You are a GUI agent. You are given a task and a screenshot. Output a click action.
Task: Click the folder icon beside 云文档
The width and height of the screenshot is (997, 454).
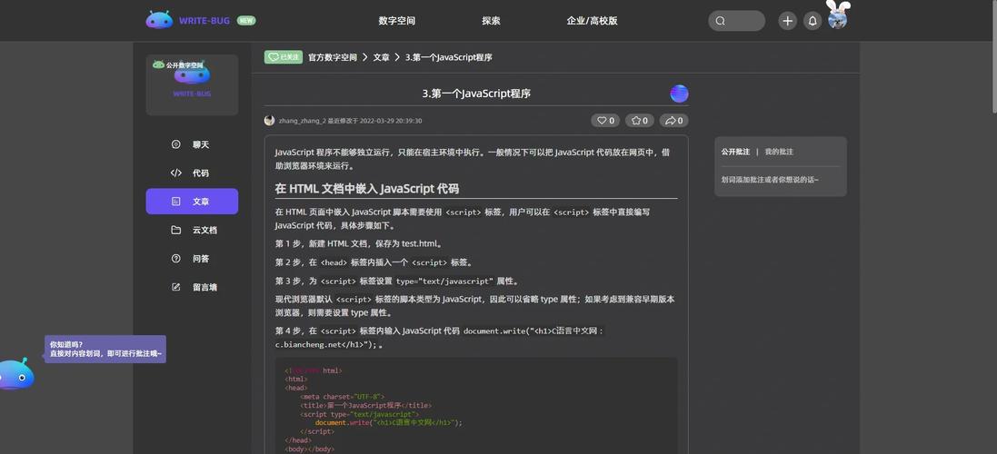point(176,230)
